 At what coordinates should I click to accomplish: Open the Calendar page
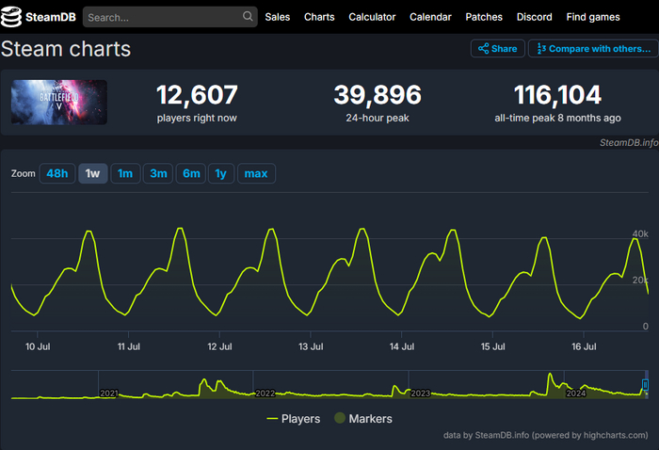point(430,17)
